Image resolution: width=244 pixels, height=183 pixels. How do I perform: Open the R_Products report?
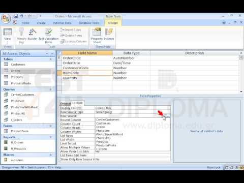click(18, 149)
